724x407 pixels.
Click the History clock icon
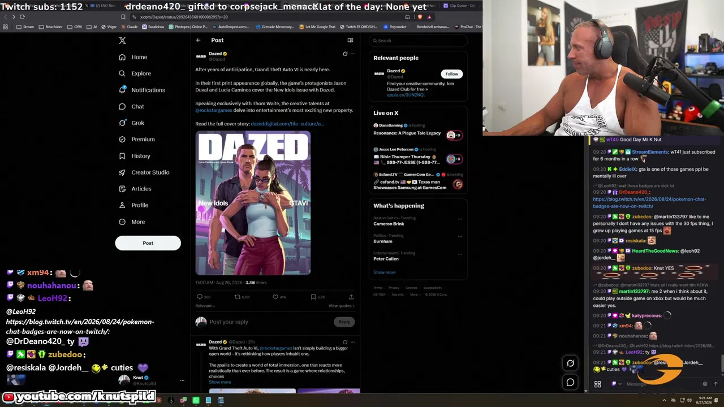[x=122, y=156]
